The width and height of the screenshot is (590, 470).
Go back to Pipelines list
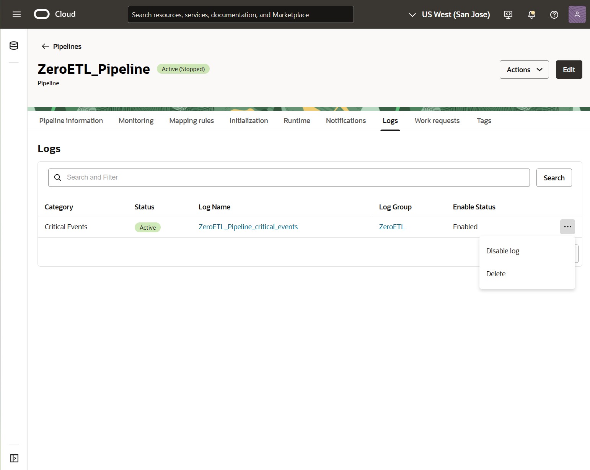click(61, 46)
